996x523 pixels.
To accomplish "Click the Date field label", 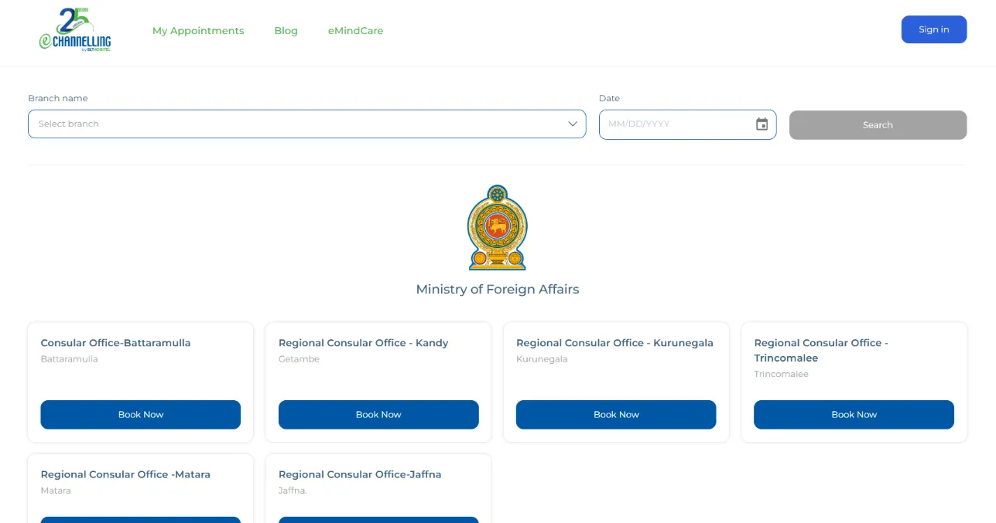I will 609,98.
